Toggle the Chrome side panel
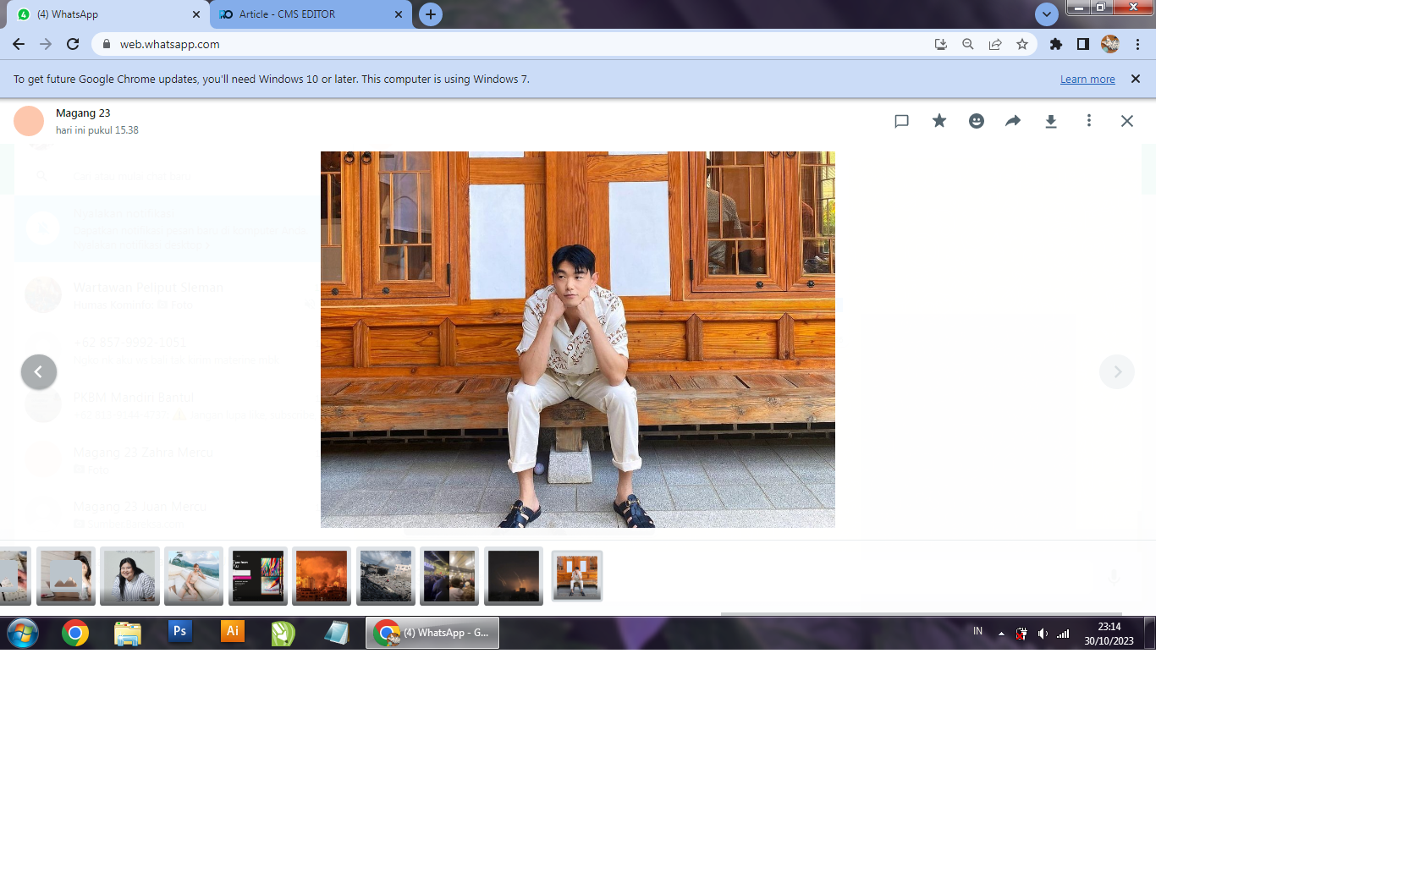The width and height of the screenshot is (1420, 873). pyautogui.click(x=1082, y=44)
